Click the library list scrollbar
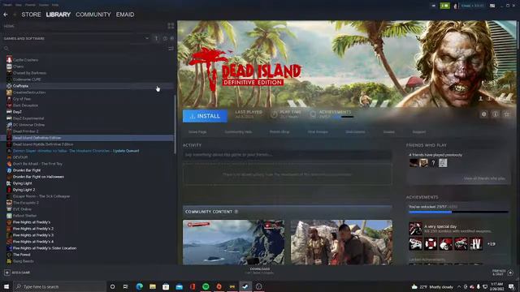Viewport: 520px width, 292px height. click(175, 124)
